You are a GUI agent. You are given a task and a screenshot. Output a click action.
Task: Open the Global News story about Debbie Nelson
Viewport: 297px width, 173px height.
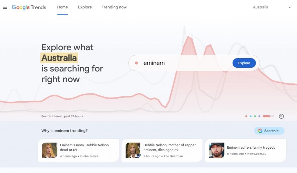[x=78, y=150]
